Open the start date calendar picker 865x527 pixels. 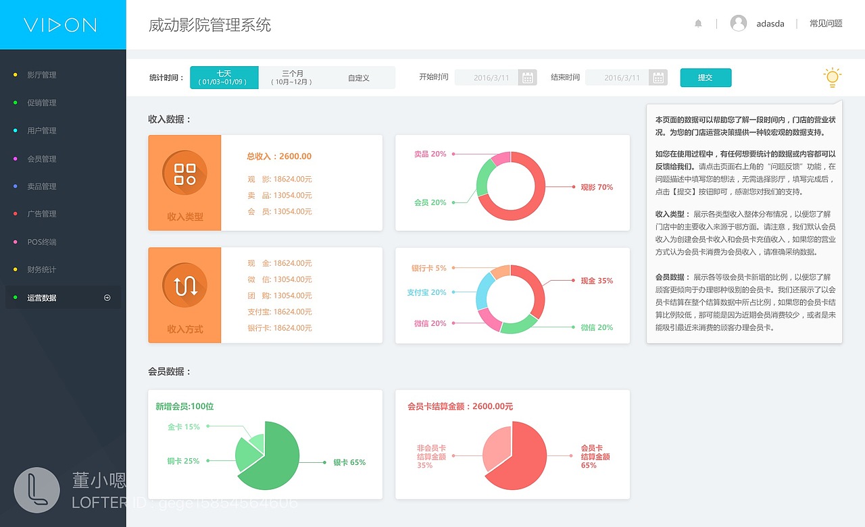click(x=526, y=77)
